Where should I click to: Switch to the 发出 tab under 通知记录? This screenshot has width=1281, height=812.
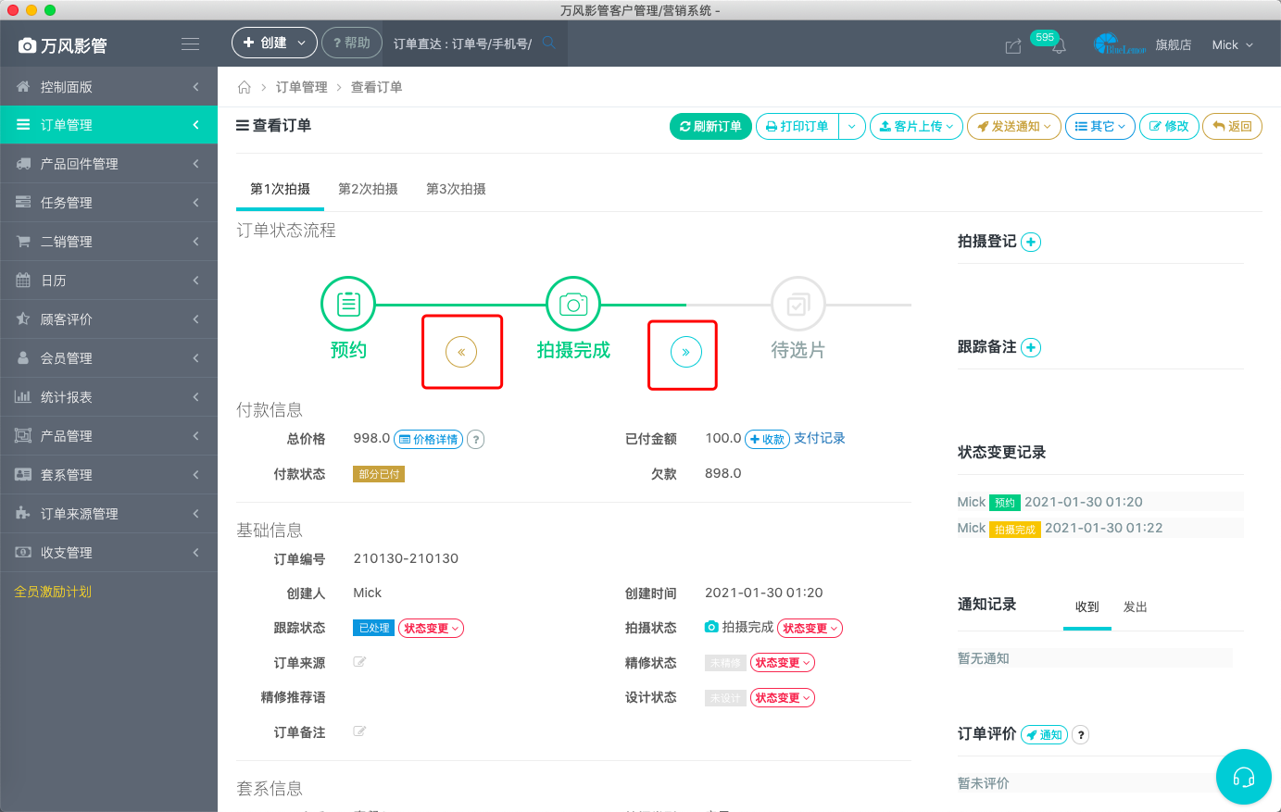pyautogui.click(x=1135, y=607)
